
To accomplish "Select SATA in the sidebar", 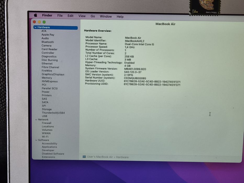I will point(45,102).
